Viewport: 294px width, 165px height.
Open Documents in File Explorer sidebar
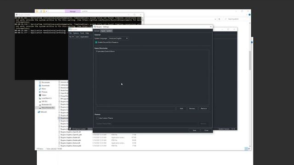click(x=45, y=82)
